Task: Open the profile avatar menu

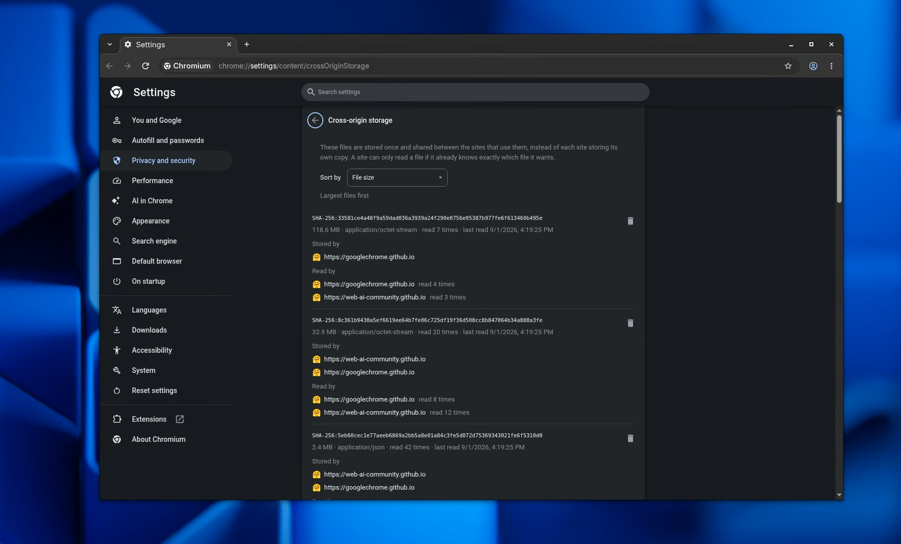Action: (x=813, y=66)
